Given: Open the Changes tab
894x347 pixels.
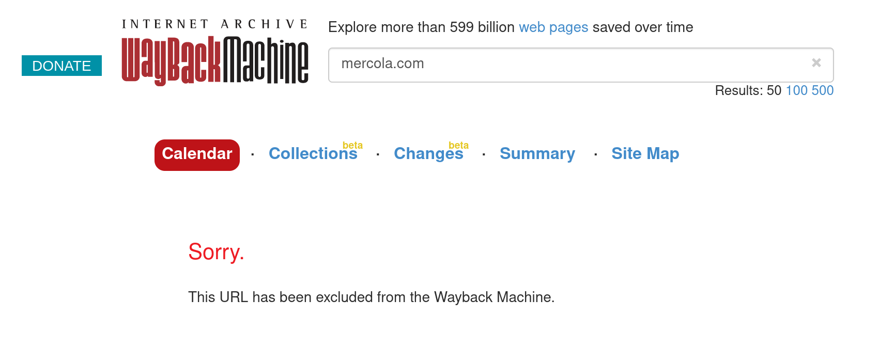Looking at the screenshot, I should coord(428,154).
